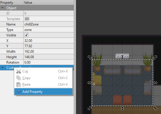Click the right-side horizontal resize handle

point(156,83)
